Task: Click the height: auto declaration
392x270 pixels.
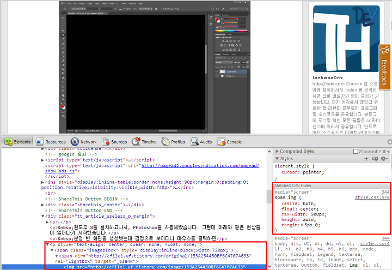Action: tap(298, 220)
